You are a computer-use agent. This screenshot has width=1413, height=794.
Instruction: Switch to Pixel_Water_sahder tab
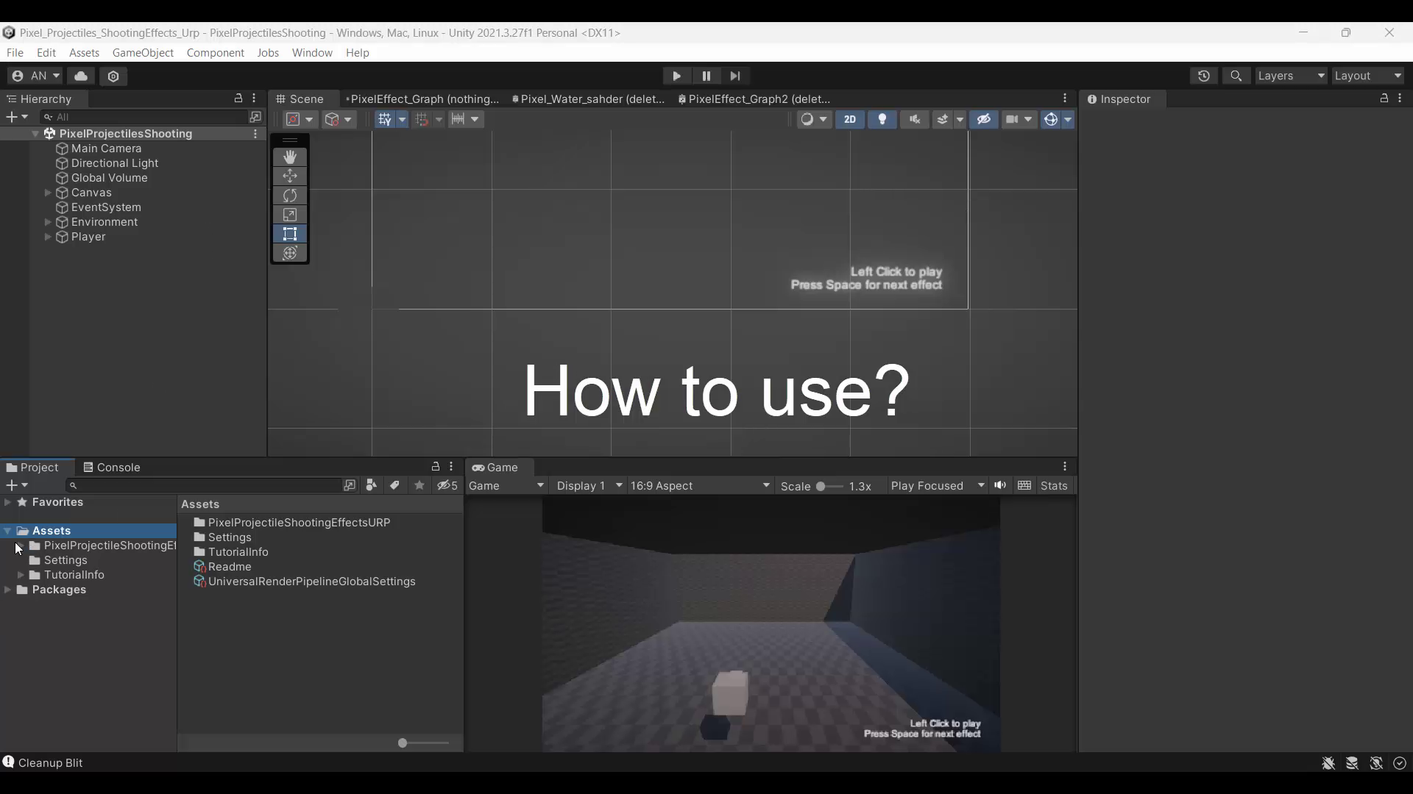(x=588, y=99)
